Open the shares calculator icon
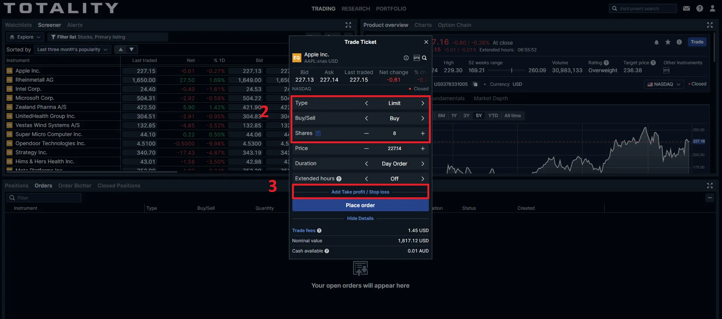 click(x=318, y=133)
